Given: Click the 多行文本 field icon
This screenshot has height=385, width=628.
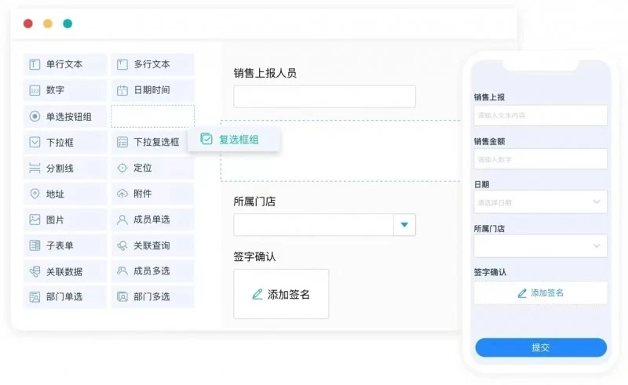Looking at the screenshot, I should [122, 64].
